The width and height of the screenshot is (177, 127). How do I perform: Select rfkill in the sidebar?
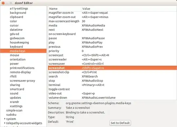tap(13, 76)
